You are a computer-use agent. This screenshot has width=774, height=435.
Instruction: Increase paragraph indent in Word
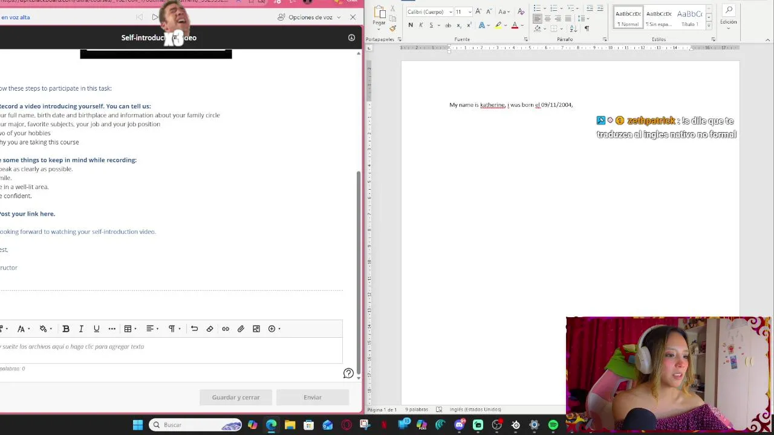pos(600,8)
